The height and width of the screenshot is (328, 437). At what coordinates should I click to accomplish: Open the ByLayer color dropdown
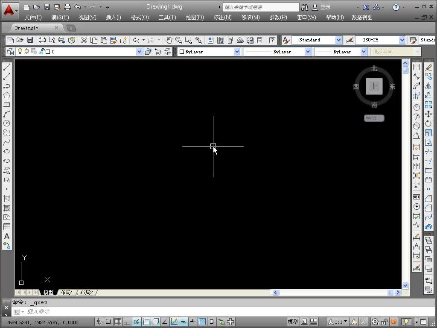[x=236, y=52]
